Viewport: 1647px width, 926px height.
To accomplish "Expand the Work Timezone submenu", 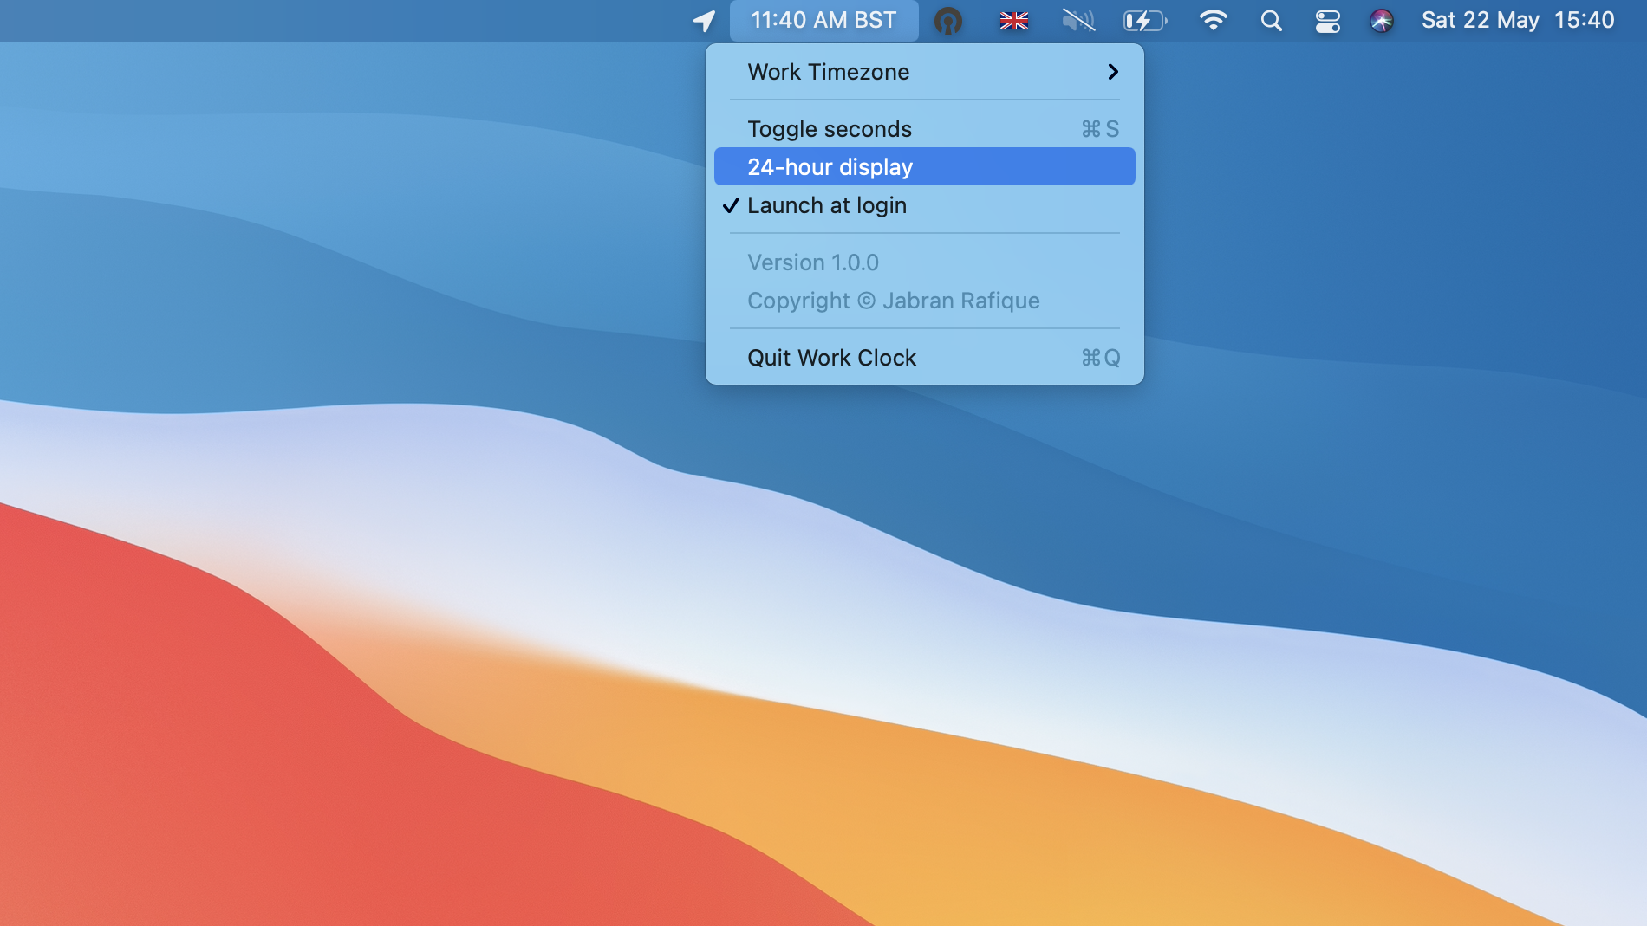I will pyautogui.click(x=925, y=72).
